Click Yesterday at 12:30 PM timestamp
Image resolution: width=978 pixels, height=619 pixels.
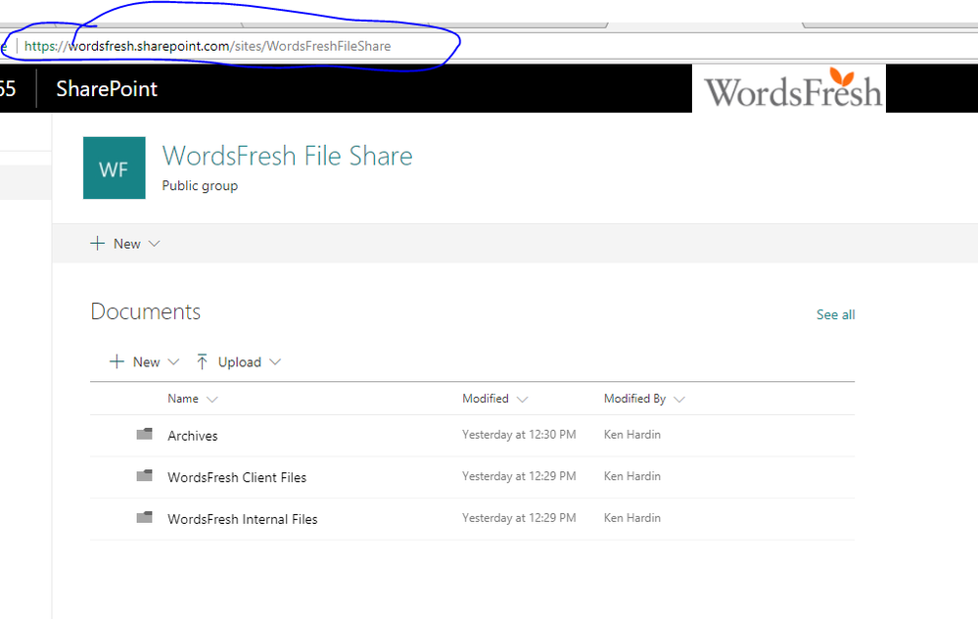[519, 434]
